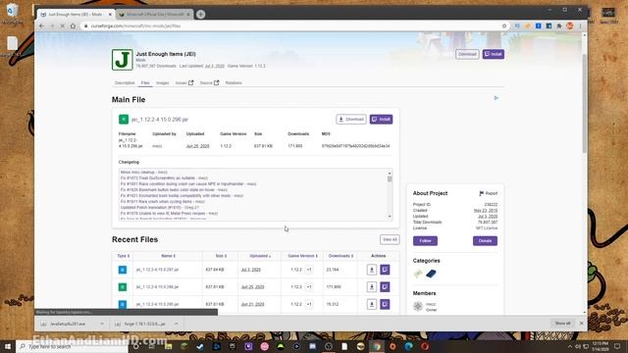
Task: Open the mezz member avatar
Action: [x=418, y=306]
